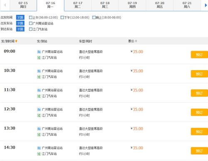Select the 07-16 Monday date tab

pos(50,5)
